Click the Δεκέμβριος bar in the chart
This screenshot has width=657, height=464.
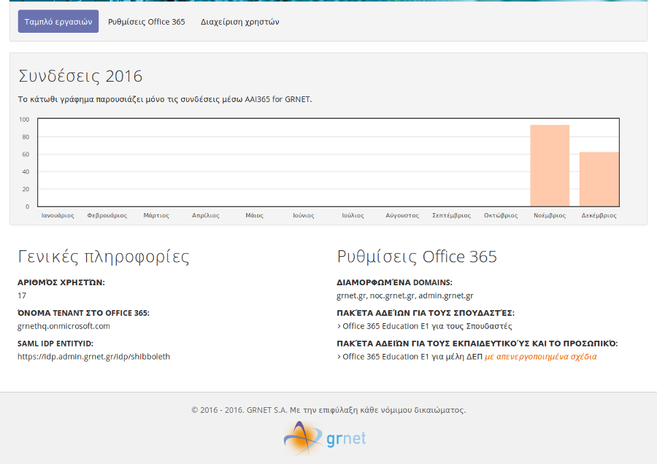(599, 179)
